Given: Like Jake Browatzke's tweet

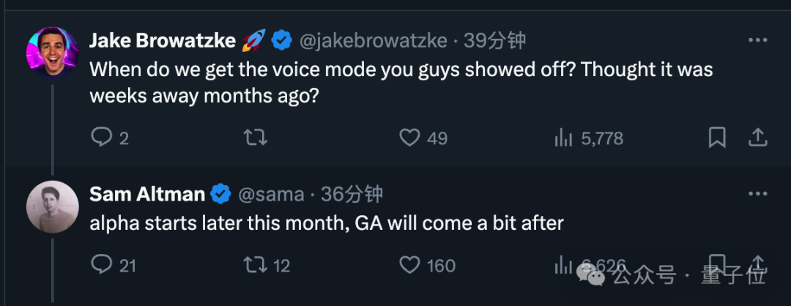Looking at the screenshot, I should 409,137.
